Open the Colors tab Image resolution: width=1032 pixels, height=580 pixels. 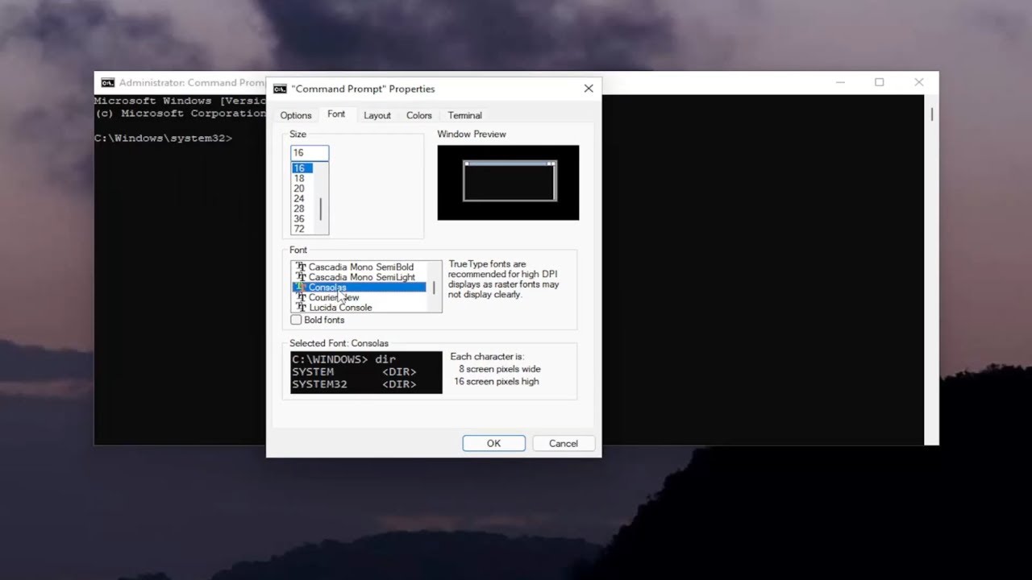[x=418, y=115]
